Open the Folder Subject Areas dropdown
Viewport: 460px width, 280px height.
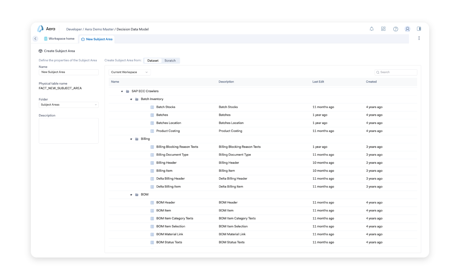point(68,105)
